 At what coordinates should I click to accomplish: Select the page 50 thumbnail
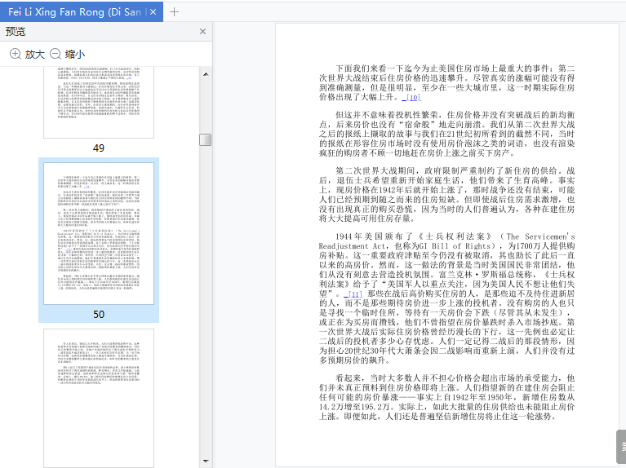[x=99, y=233]
